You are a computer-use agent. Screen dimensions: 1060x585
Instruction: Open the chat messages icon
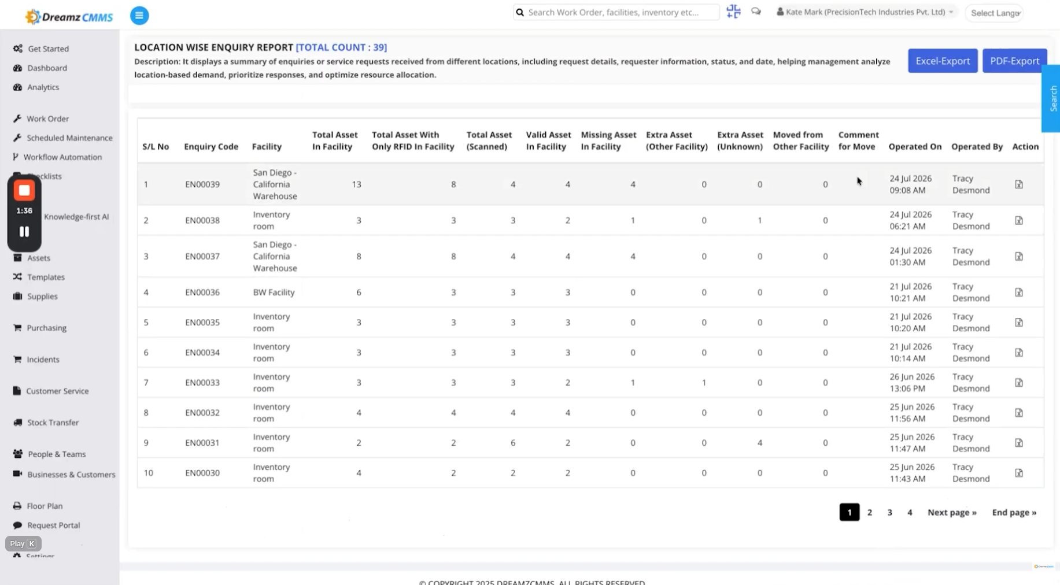click(756, 12)
